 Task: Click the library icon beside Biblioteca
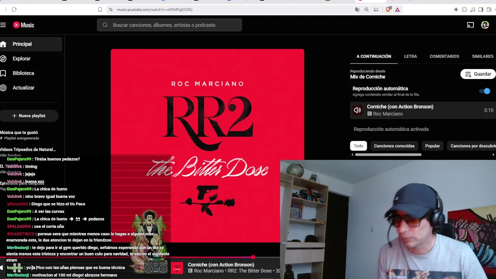(x=3, y=73)
